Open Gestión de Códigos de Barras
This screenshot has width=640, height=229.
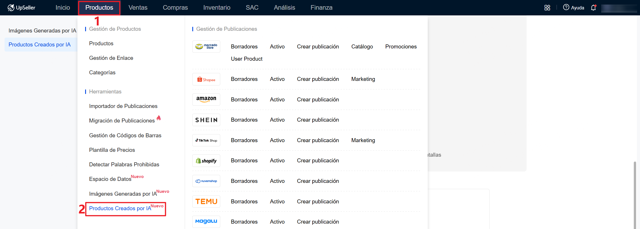click(125, 135)
